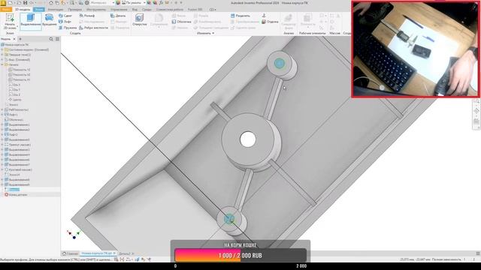The height and width of the screenshot is (270, 481).
Task: Choose the Лофт (Loft) tool
Action: (65, 22)
